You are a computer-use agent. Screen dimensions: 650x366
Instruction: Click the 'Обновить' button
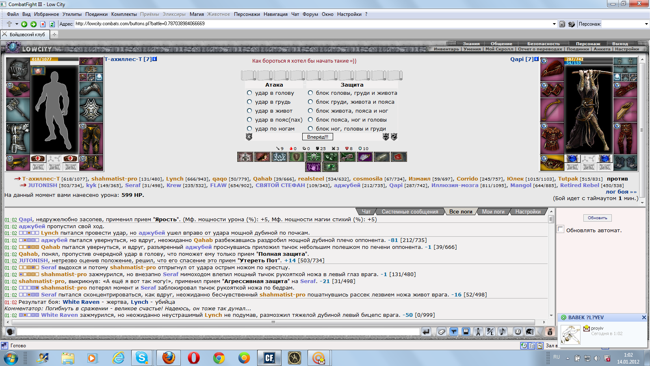click(597, 218)
